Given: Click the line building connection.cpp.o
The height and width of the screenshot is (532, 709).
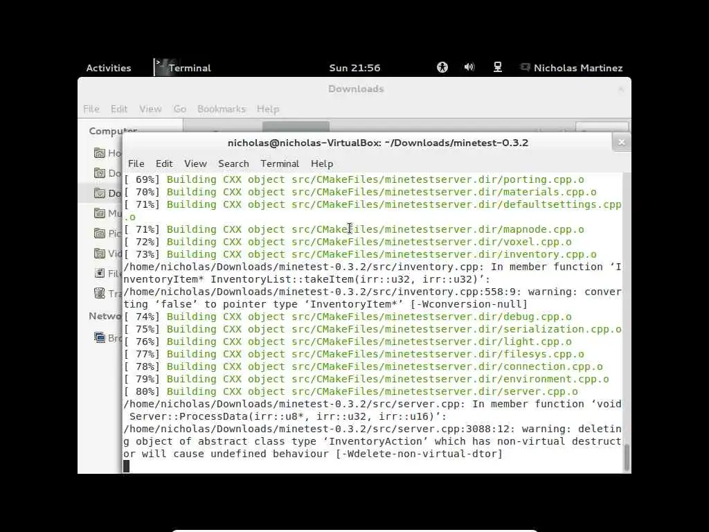Looking at the screenshot, I should click(364, 367).
